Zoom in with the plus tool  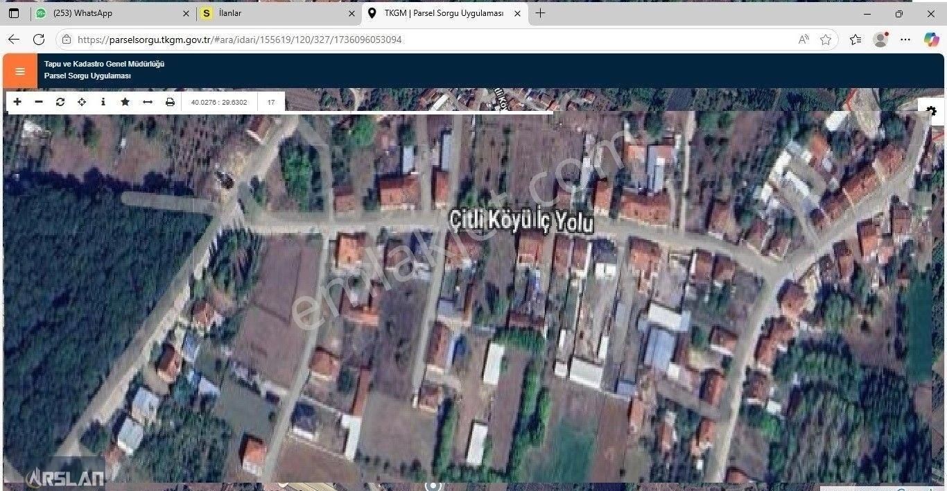tap(17, 102)
